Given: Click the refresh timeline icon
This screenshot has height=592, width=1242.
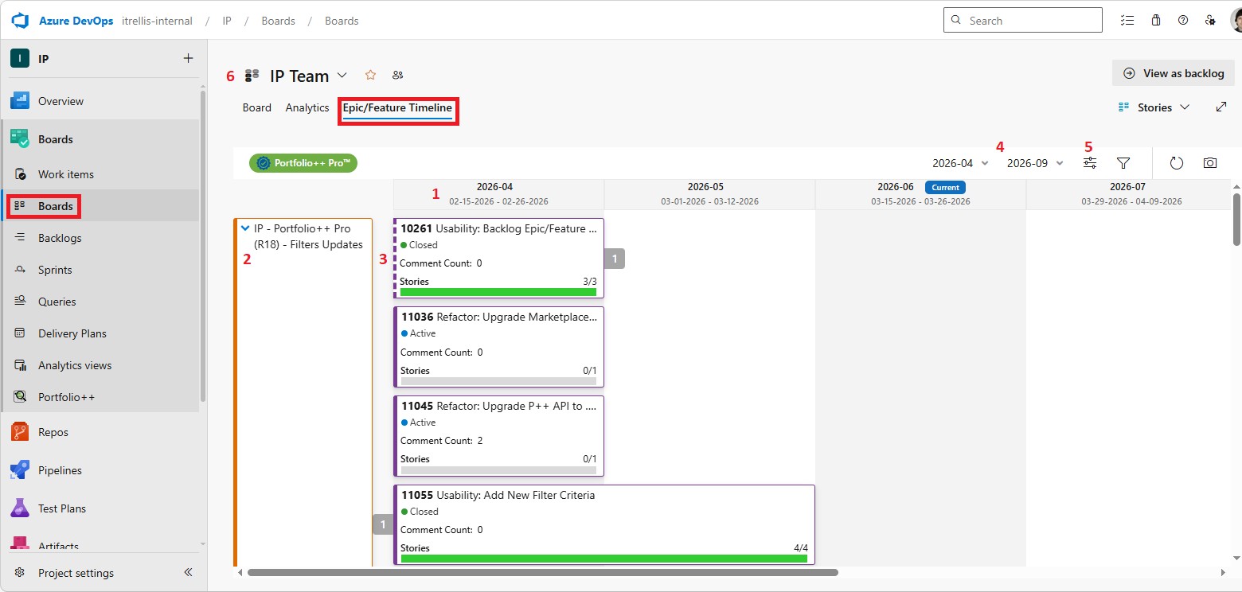Looking at the screenshot, I should [x=1177, y=163].
